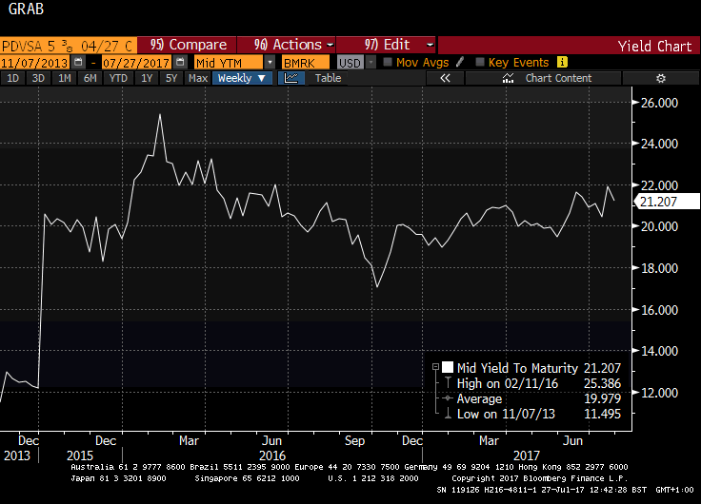Screen dimensions: 701x504
Task: Click the 21.207 last value label
Action: [x=666, y=202]
